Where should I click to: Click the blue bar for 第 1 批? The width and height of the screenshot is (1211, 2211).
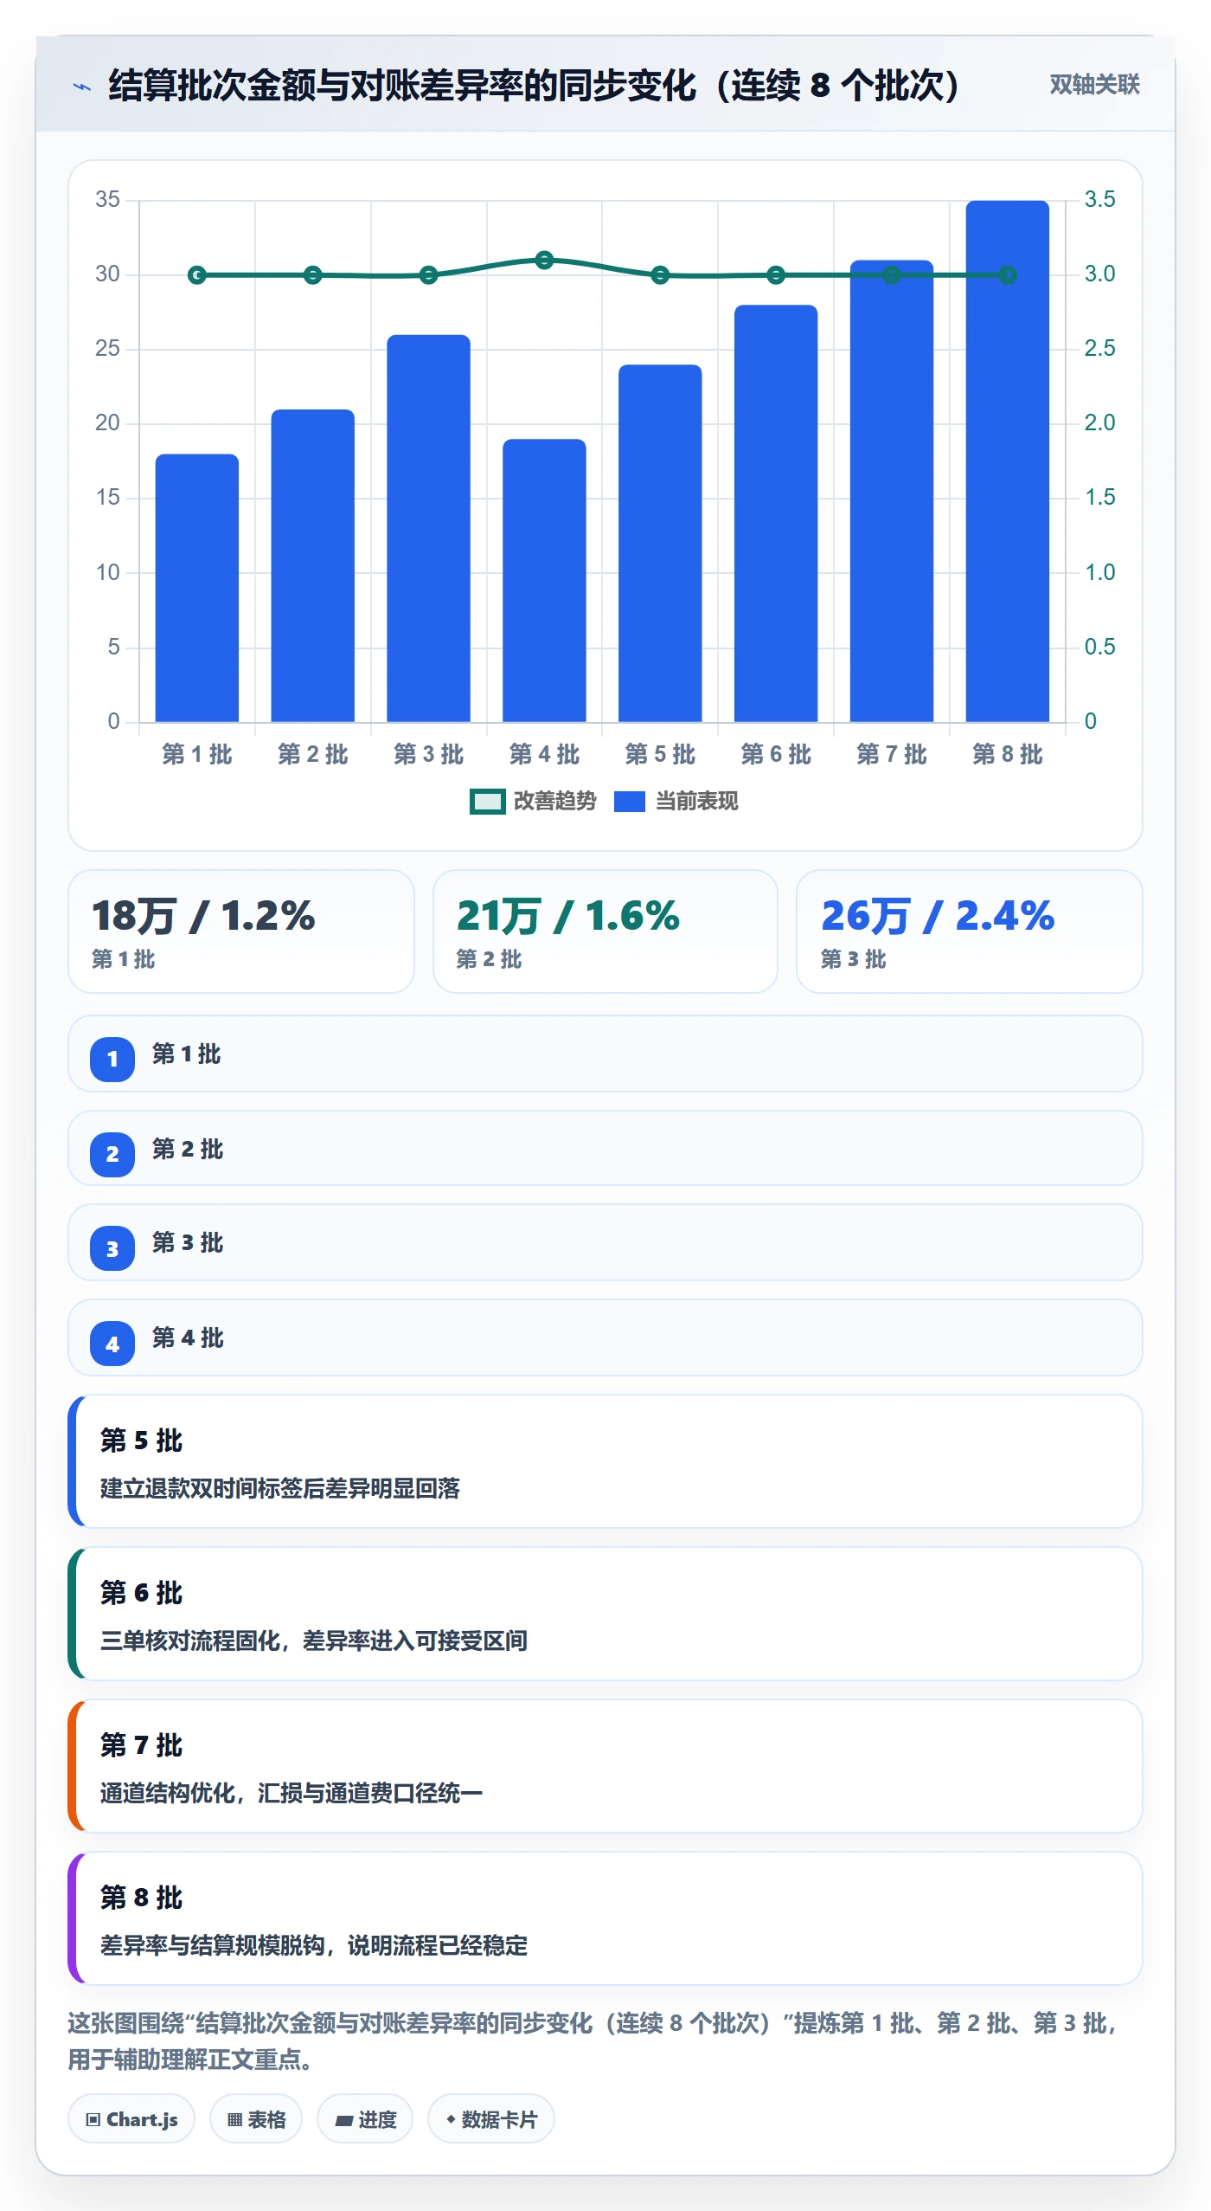(x=197, y=588)
